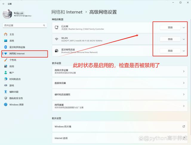Screen dimensions: 191x145
Task: Open Windows 防火墙 link
Action: pyautogui.click(x=120, y=127)
